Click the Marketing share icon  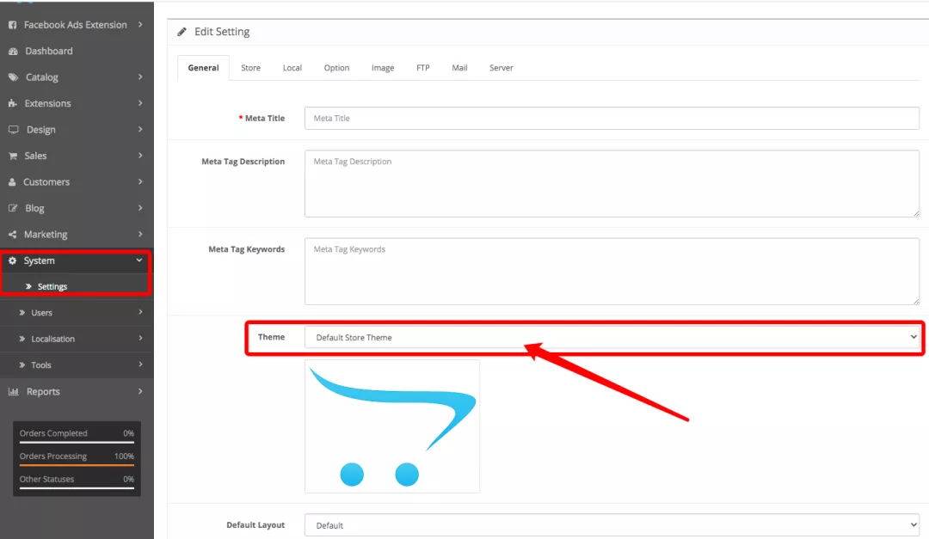[12, 235]
